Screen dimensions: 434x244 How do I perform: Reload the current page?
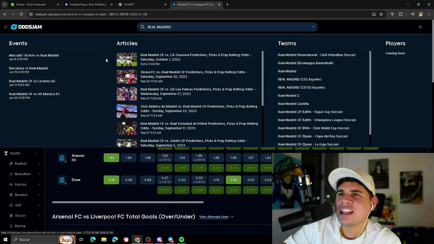pyautogui.click(x=21, y=14)
